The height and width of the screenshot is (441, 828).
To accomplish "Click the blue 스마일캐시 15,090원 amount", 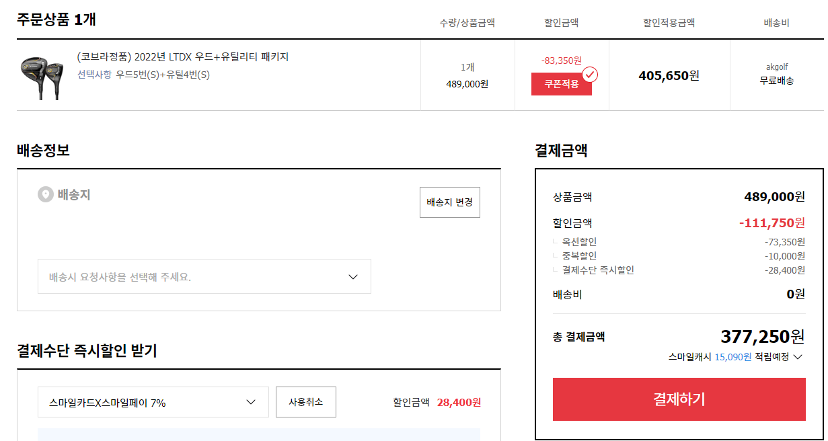I will [x=732, y=357].
